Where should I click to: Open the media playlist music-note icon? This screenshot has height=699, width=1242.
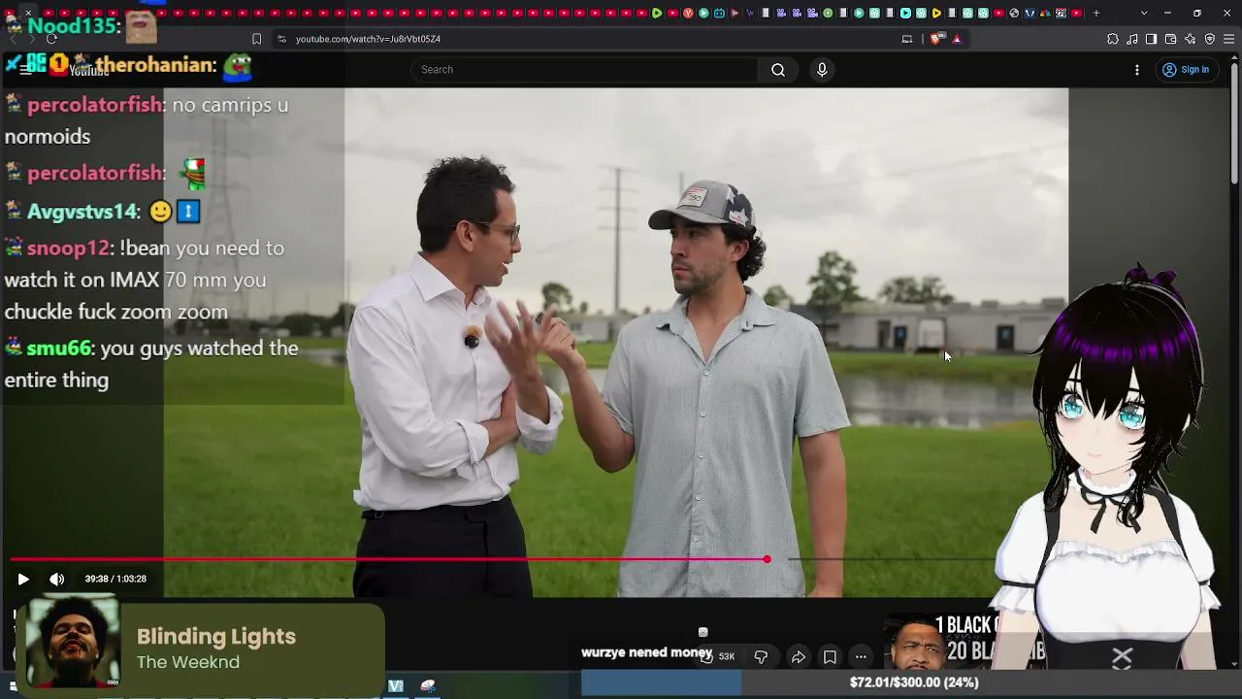1132,39
